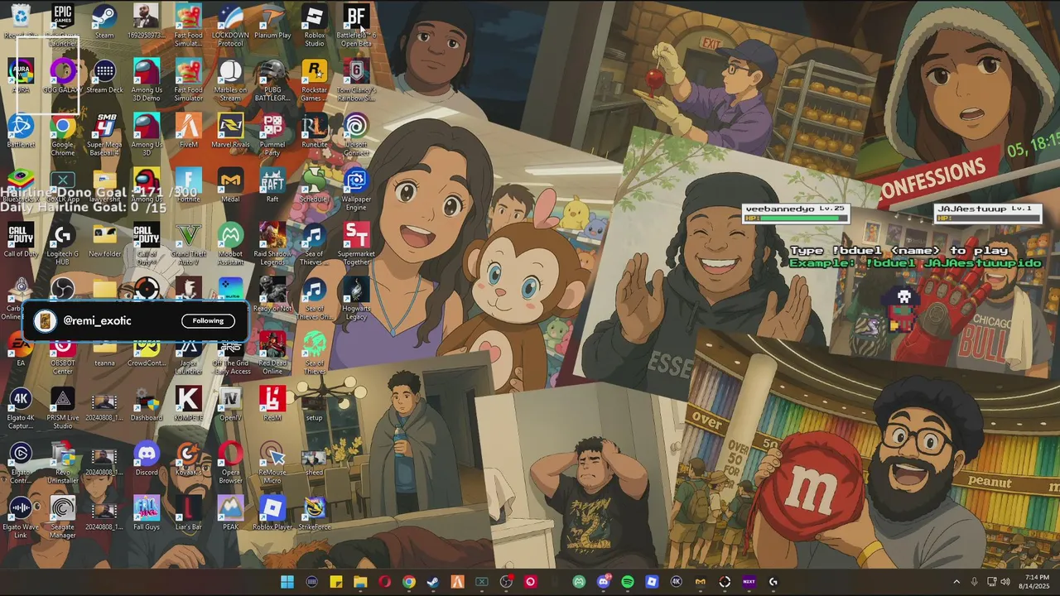Launch PRISM Live Studio shortcut
This screenshot has width=1060, height=596.
click(x=63, y=406)
